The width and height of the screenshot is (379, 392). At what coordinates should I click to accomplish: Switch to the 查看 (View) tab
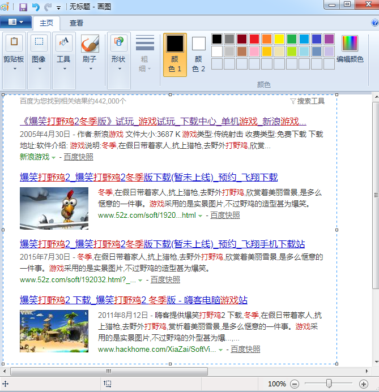(76, 23)
